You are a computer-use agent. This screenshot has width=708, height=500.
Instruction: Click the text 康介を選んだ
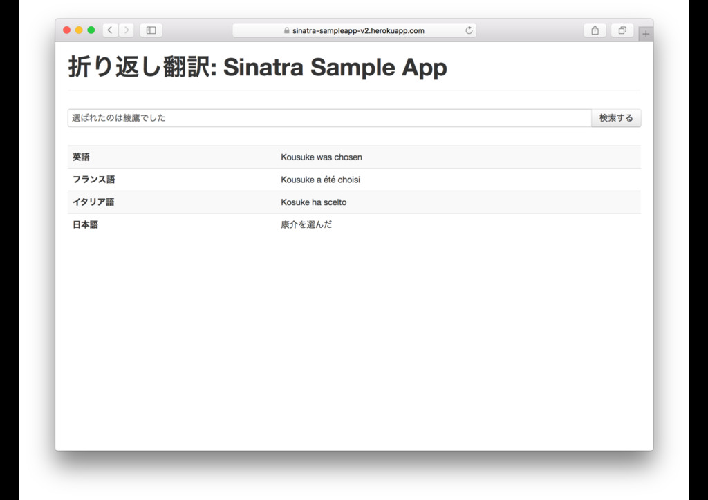[x=306, y=224]
